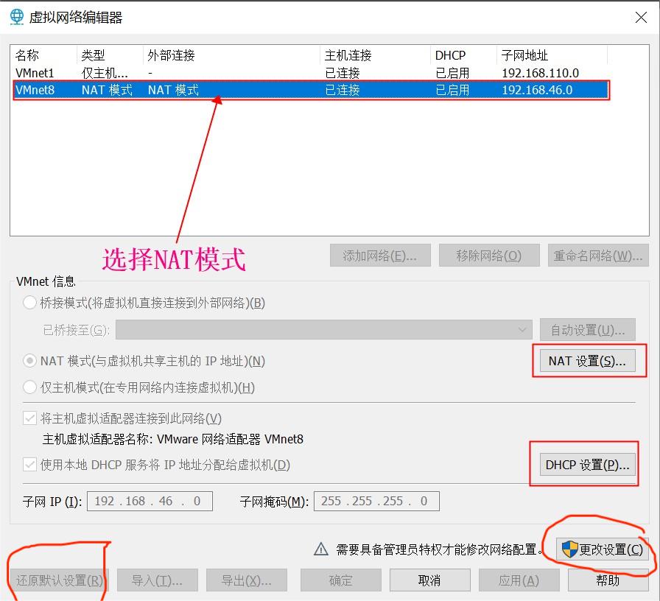660x601 pixels.
Task: Toggle 使用本地 DHCP 服务 checkbox
Action: (x=29, y=465)
